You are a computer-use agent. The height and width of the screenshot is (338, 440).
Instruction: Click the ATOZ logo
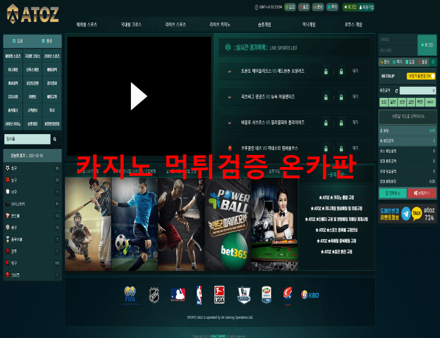pos(33,14)
